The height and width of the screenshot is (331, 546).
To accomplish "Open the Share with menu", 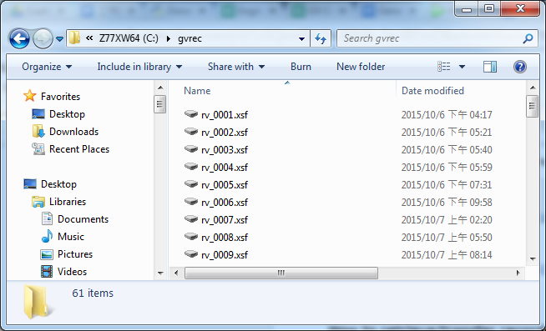I will tap(236, 67).
